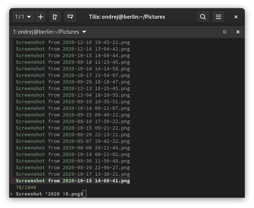
Task: Maximize the terminal pane
Action: pos(225,32)
